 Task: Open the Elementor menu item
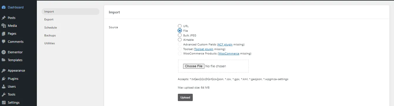pos(18,52)
